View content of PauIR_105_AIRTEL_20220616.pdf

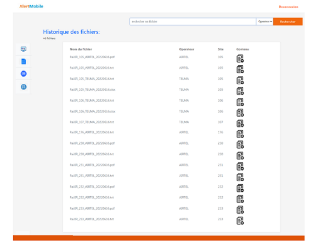(240, 59)
